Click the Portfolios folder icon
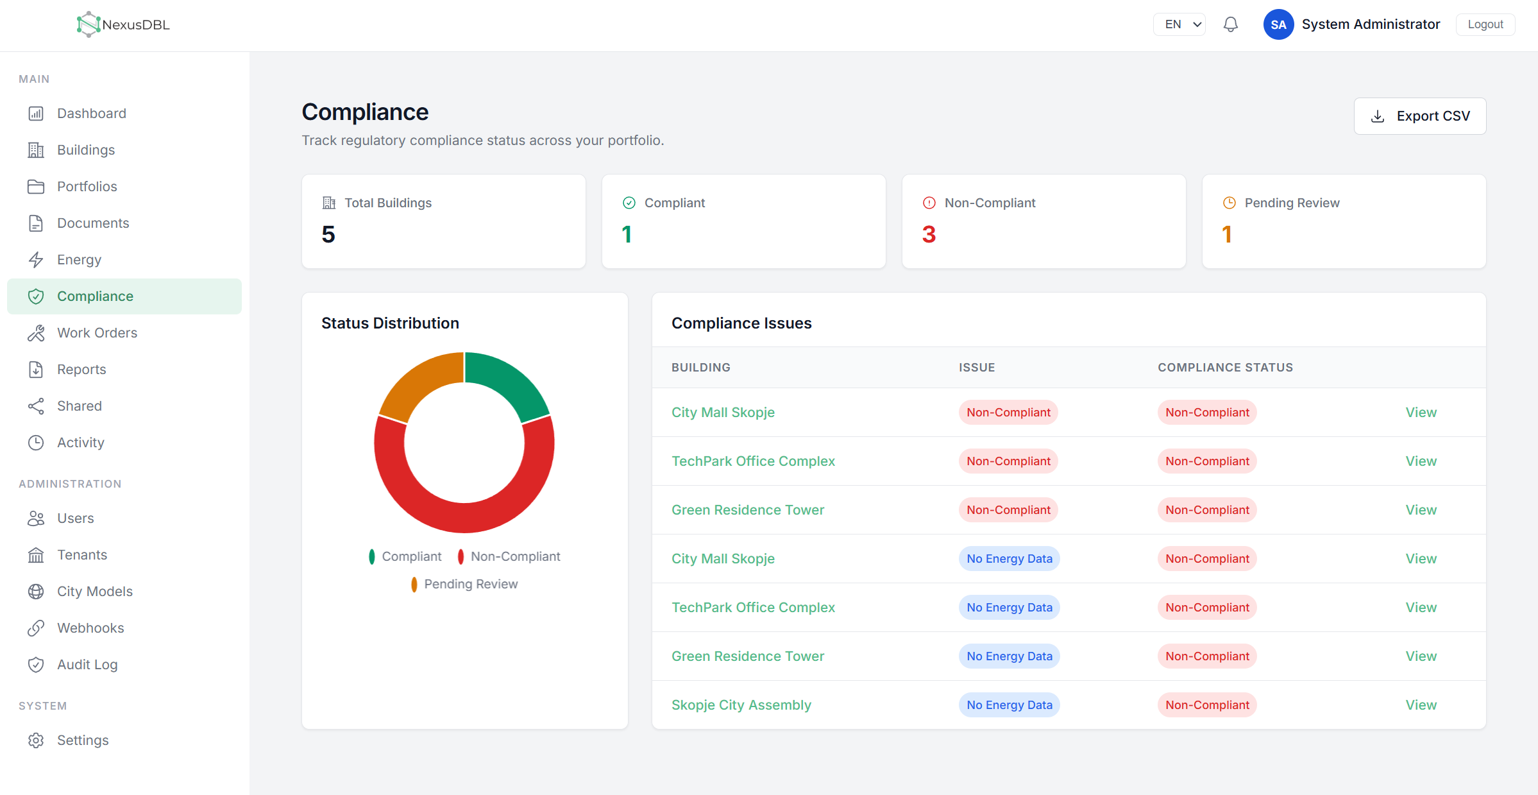The height and width of the screenshot is (795, 1538). 36,187
